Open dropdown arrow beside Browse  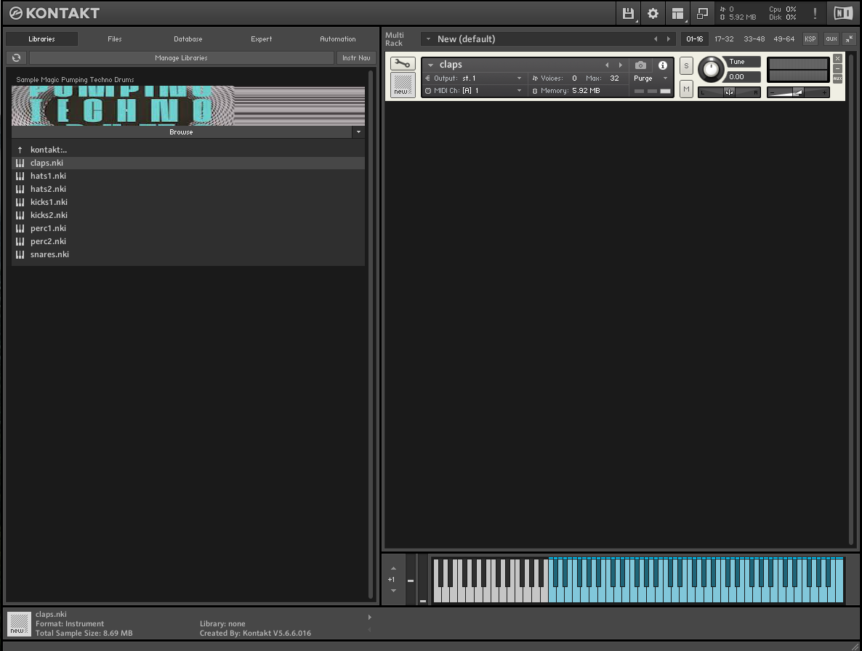[x=358, y=132]
